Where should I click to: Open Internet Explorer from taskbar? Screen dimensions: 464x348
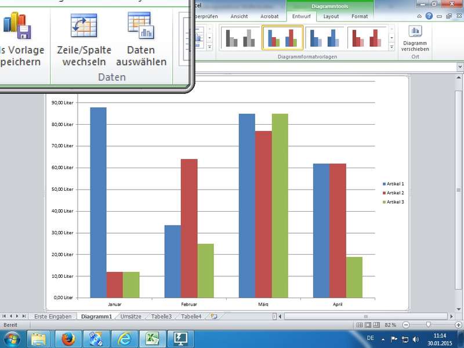click(x=125, y=339)
